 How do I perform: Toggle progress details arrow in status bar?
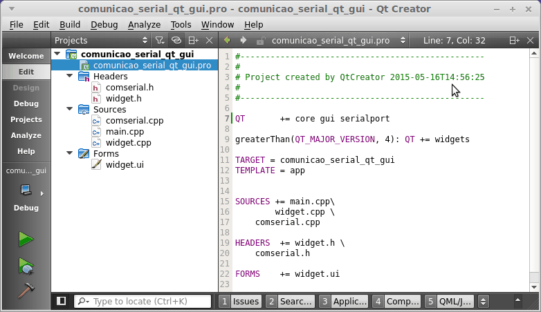[x=517, y=300]
